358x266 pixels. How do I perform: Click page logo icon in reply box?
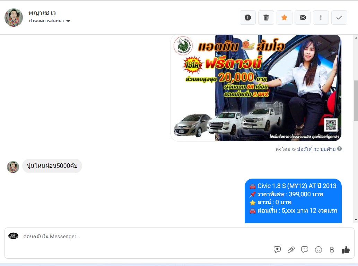coord(13,236)
